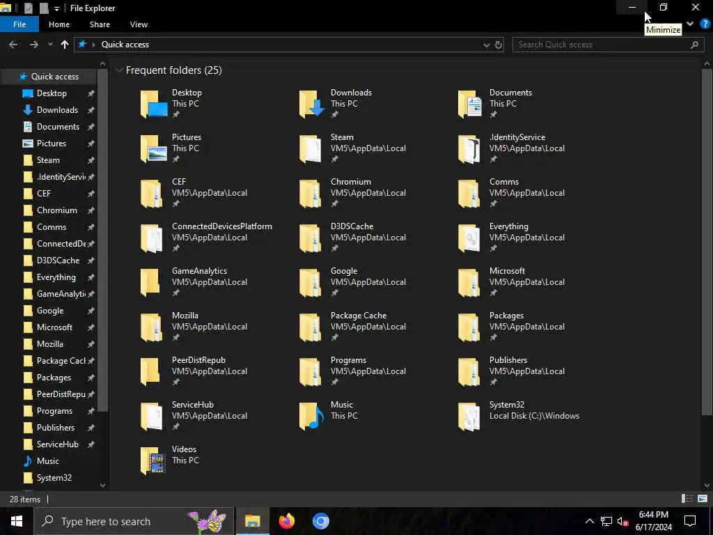The image size is (713, 535).
Task: Refresh the Quick access view
Action: 499,45
